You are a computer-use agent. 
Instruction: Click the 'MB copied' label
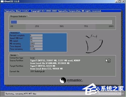pyautogui.click(x=14, y=41)
